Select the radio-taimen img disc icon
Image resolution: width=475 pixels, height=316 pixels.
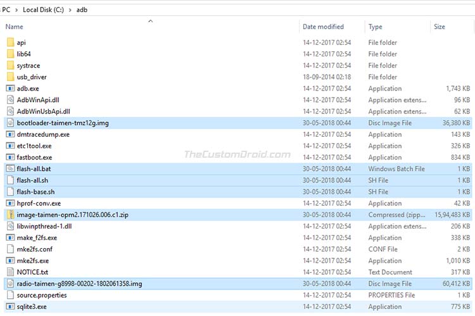[10, 284]
